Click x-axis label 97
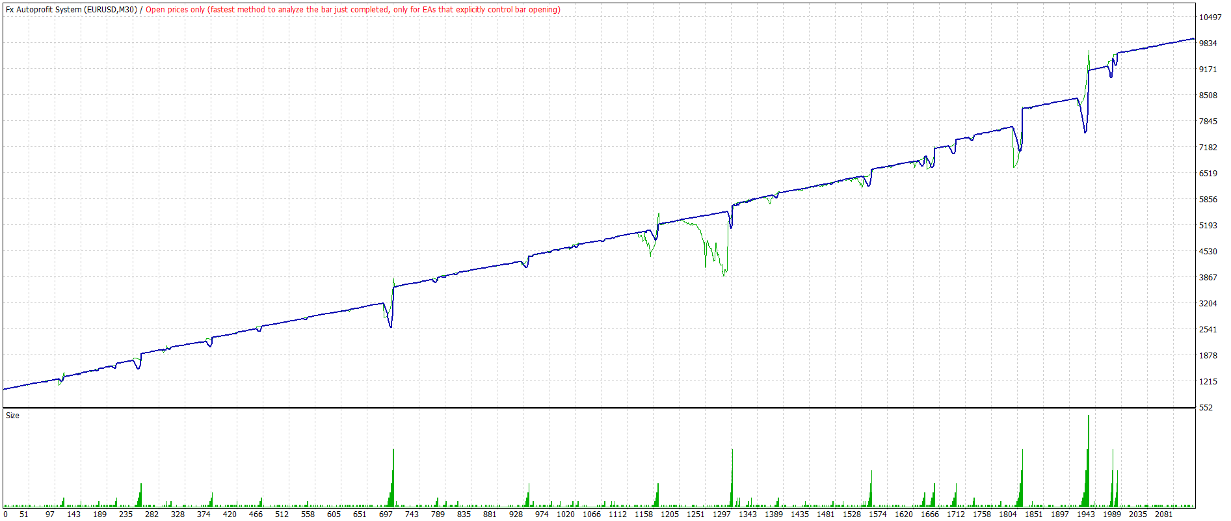1231x521 pixels. pos(50,514)
